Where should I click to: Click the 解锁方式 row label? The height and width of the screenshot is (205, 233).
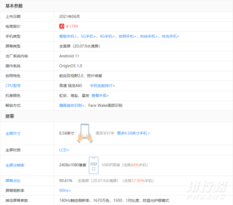13,105
